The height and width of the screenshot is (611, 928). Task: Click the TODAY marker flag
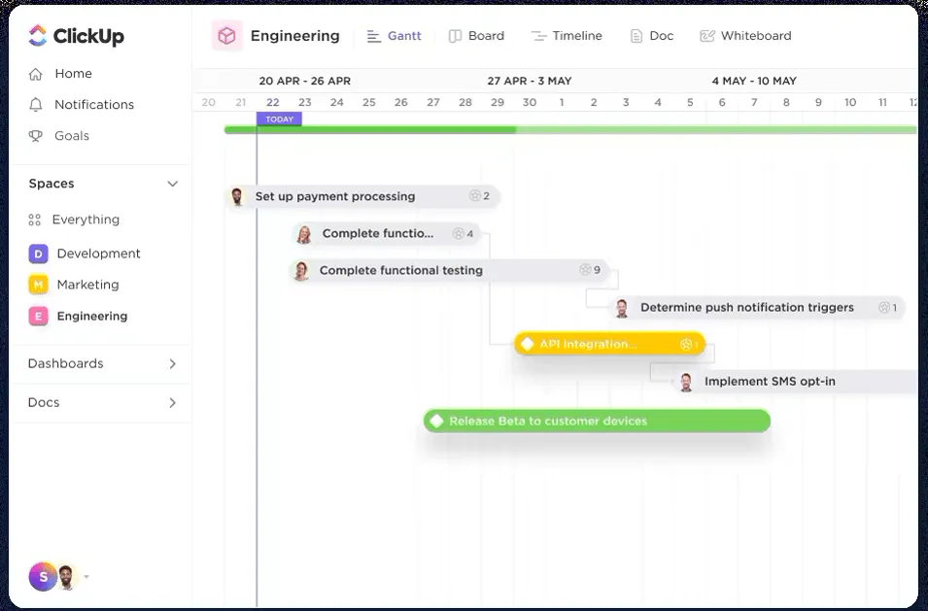click(279, 119)
